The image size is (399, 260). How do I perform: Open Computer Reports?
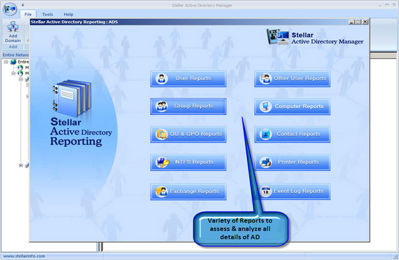point(293,106)
